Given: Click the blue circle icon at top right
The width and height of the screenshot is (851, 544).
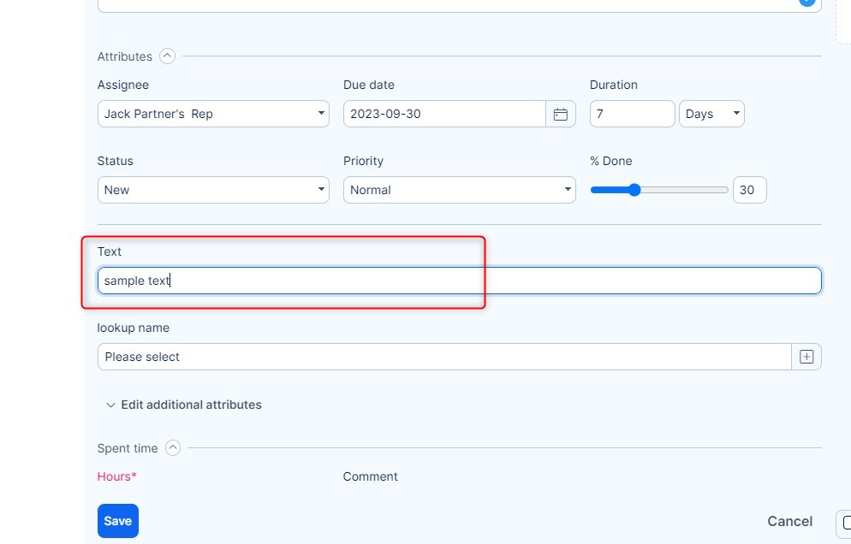Looking at the screenshot, I should point(806,3).
